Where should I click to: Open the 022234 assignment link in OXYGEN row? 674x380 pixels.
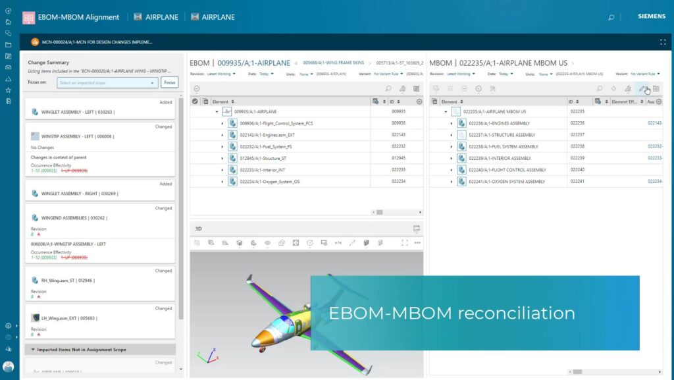(x=655, y=181)
